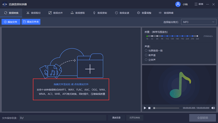Open the 音频合并 tab
The width and height of the screenshot is (218, 123).
56,13
